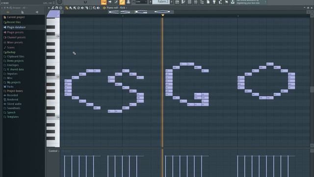Click the piano roll horizontal scrollbar at top
314x177 pixels.
pos(141,12)
